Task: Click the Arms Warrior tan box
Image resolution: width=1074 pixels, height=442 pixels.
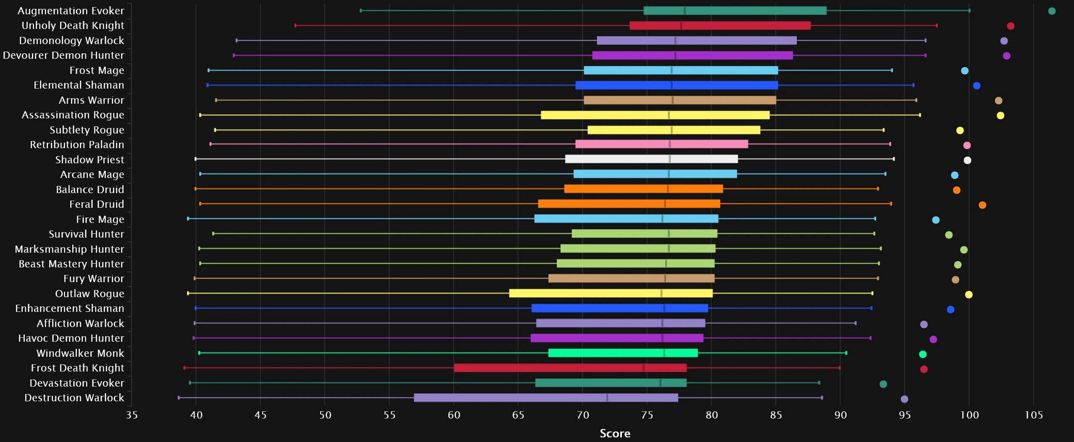Action: (679, 100)
